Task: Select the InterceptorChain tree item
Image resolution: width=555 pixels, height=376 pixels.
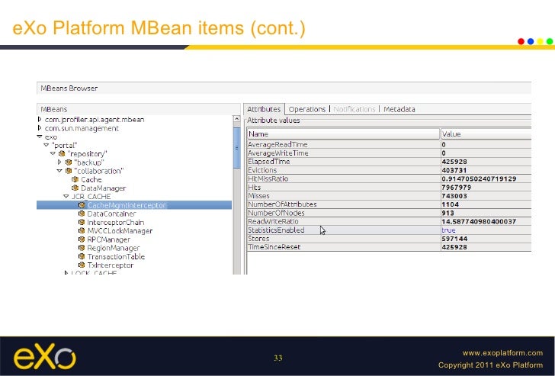Action: point(115,223)
